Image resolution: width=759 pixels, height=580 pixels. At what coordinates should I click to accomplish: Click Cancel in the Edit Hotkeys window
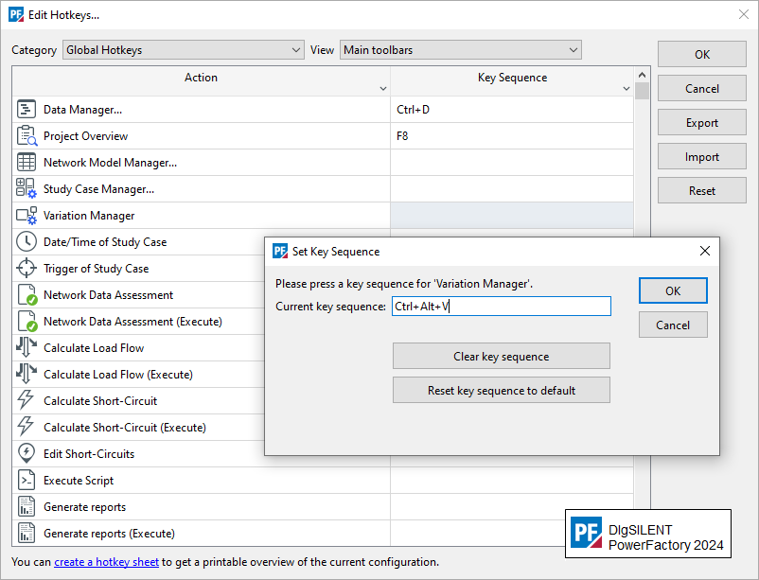(x=702, y=88)
